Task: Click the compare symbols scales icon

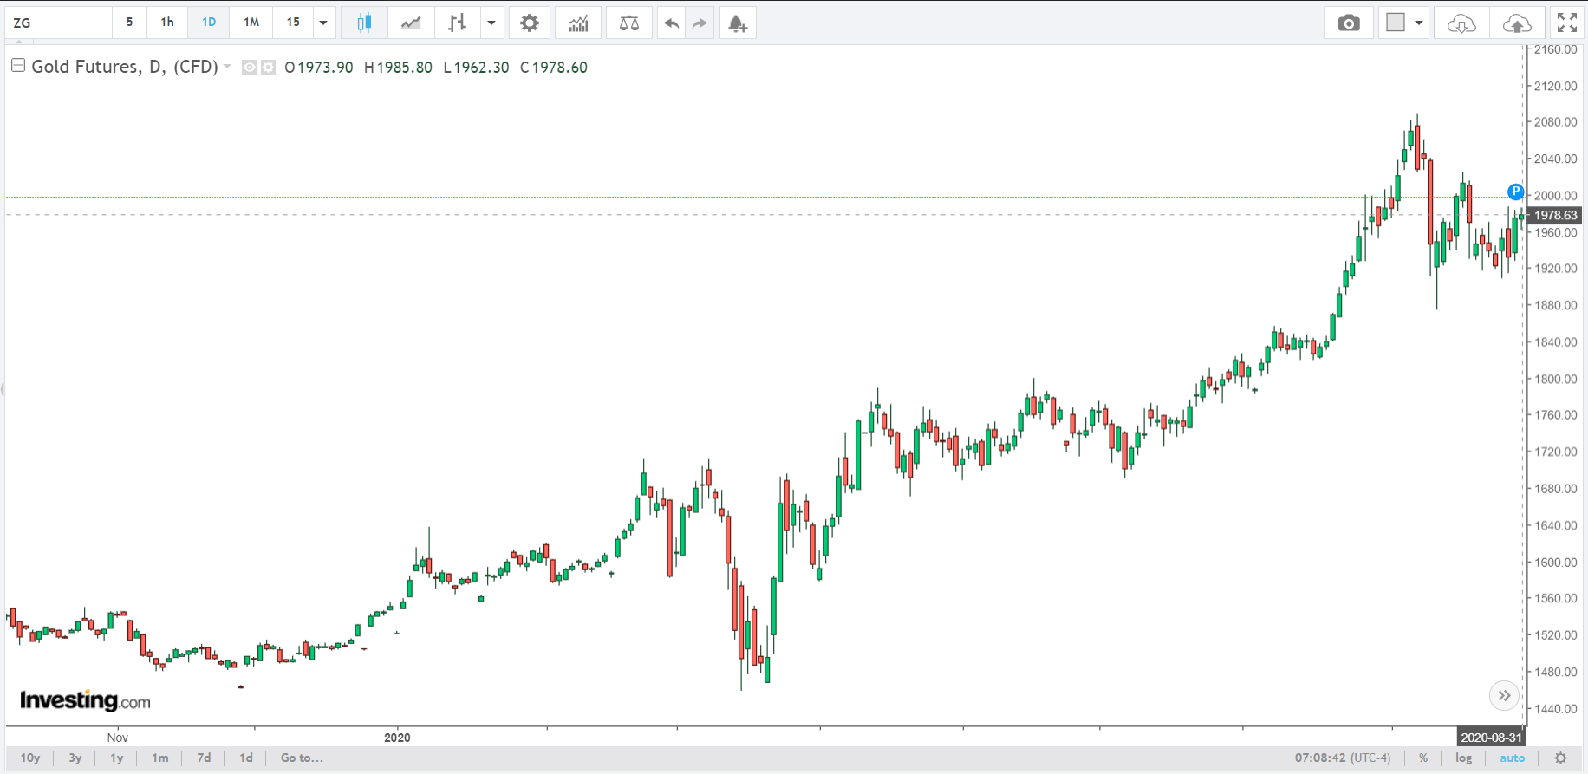Action: click(x=629, y=23)
